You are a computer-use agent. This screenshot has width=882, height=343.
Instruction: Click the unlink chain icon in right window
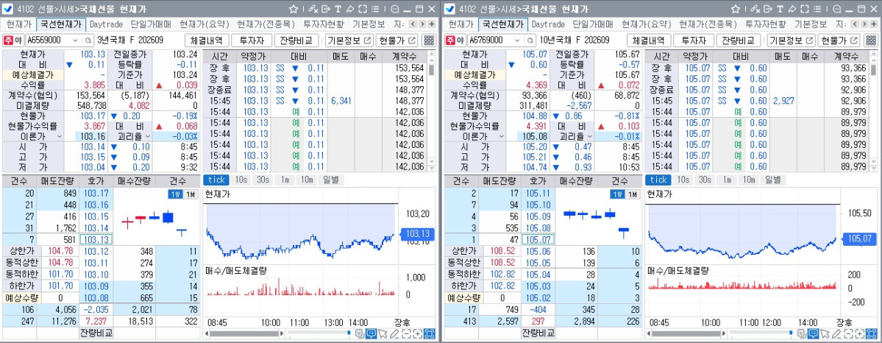coord(754,9)
